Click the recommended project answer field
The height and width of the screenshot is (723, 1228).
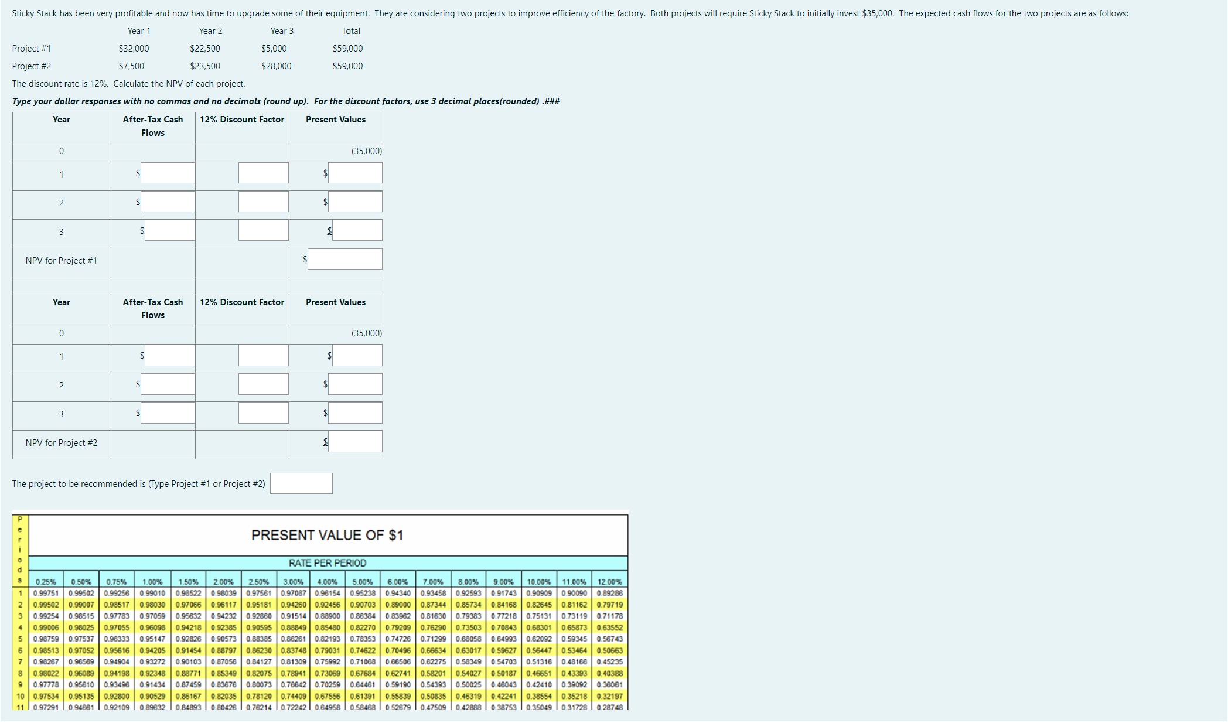pyautogui.click(x=301, y=484)
